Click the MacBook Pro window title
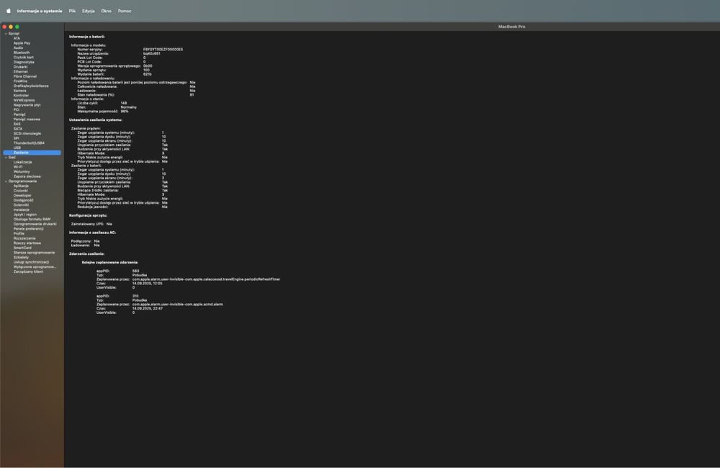The height and width of the screenshot is (468, 720). pos(511,27)
